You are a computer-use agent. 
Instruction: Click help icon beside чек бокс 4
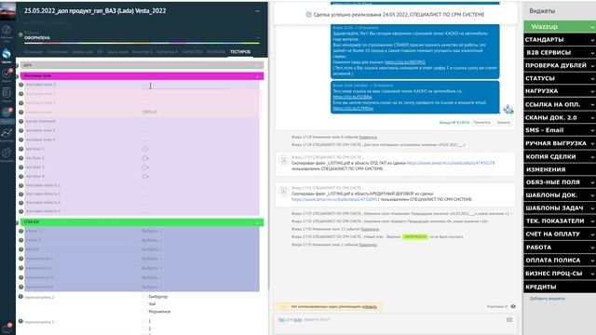(x=20, y=176)
